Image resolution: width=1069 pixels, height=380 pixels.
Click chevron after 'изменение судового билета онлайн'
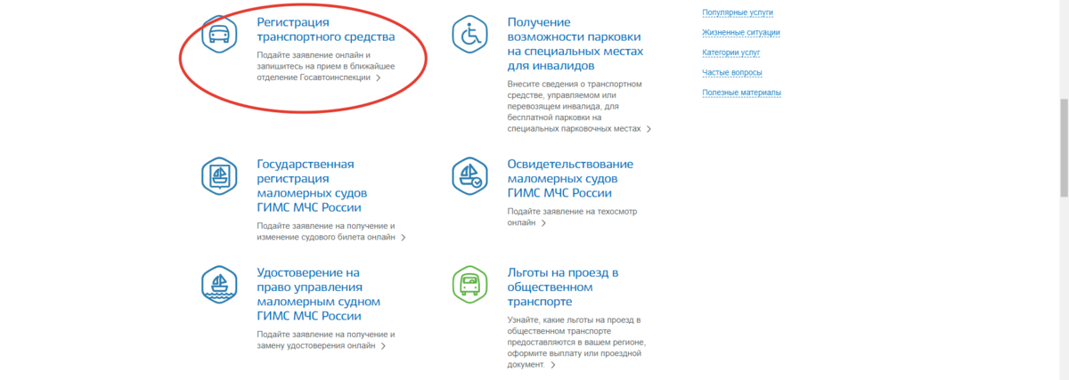tap(404, 238)
